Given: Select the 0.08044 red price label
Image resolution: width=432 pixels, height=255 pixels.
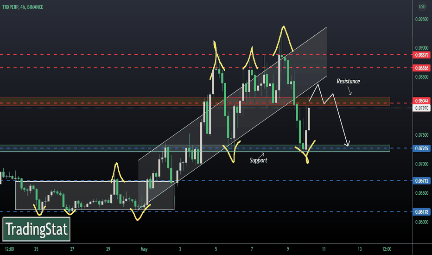Looking at the screenshot, I should pyautogui.click(x=421, y=101).
